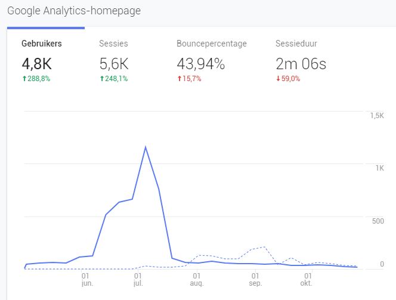Screen dimensions: 396x300
Task: Click the green 288,8% increase indicator
Action: pyautogui.click(x=36, y=79)
